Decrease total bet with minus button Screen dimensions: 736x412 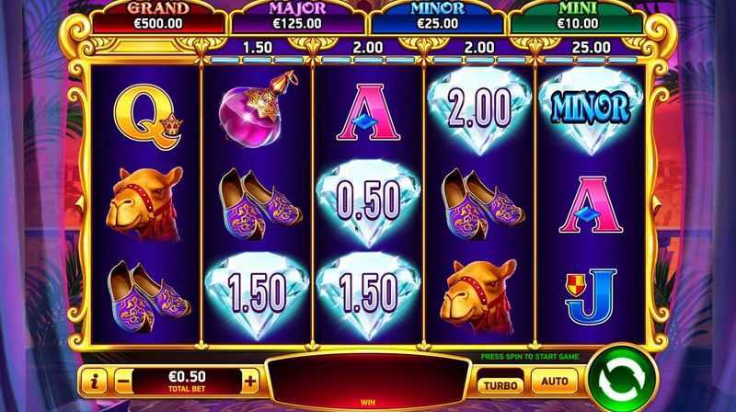tap(123, 381)
